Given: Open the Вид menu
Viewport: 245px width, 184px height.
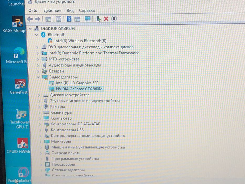Looking at the screenshot, I should click(70, 11).
